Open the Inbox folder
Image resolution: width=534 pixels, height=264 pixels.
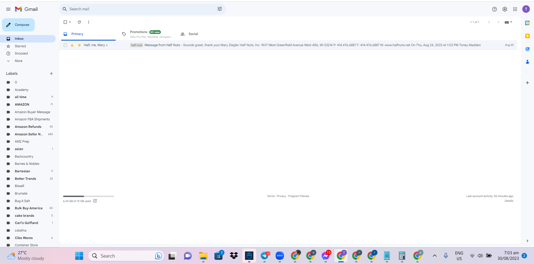[28, 39]
